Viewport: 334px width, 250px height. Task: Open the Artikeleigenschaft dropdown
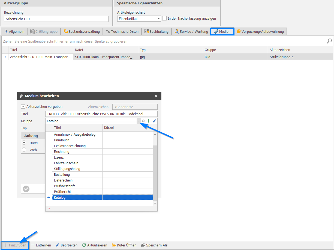coord(159,19)
